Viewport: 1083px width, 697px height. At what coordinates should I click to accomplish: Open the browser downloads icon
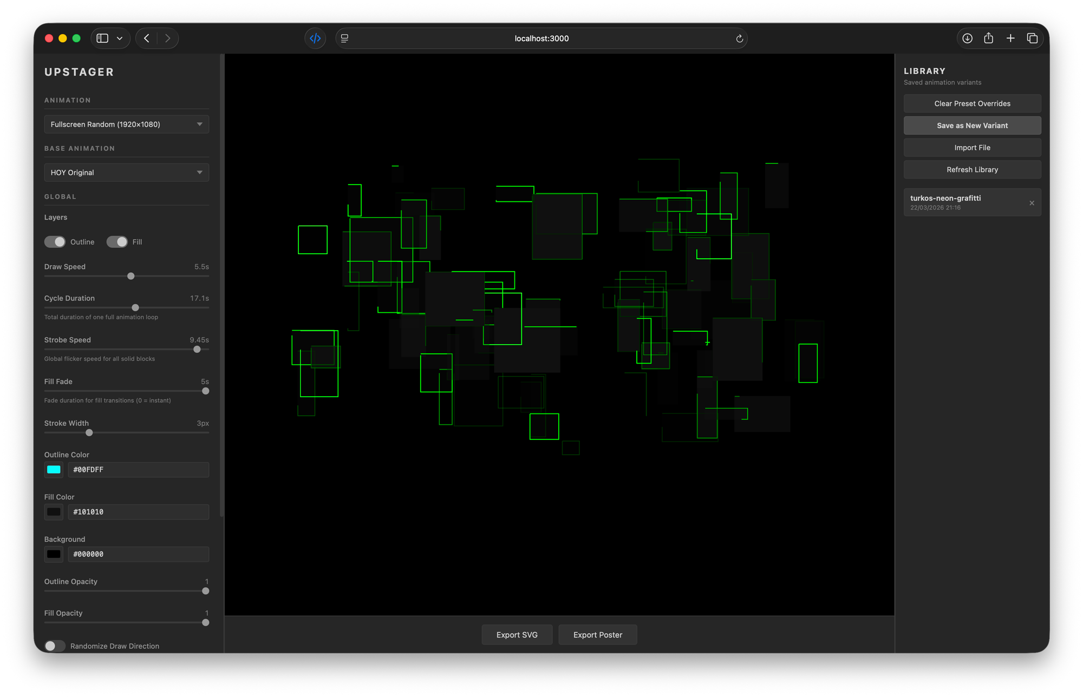967,38
